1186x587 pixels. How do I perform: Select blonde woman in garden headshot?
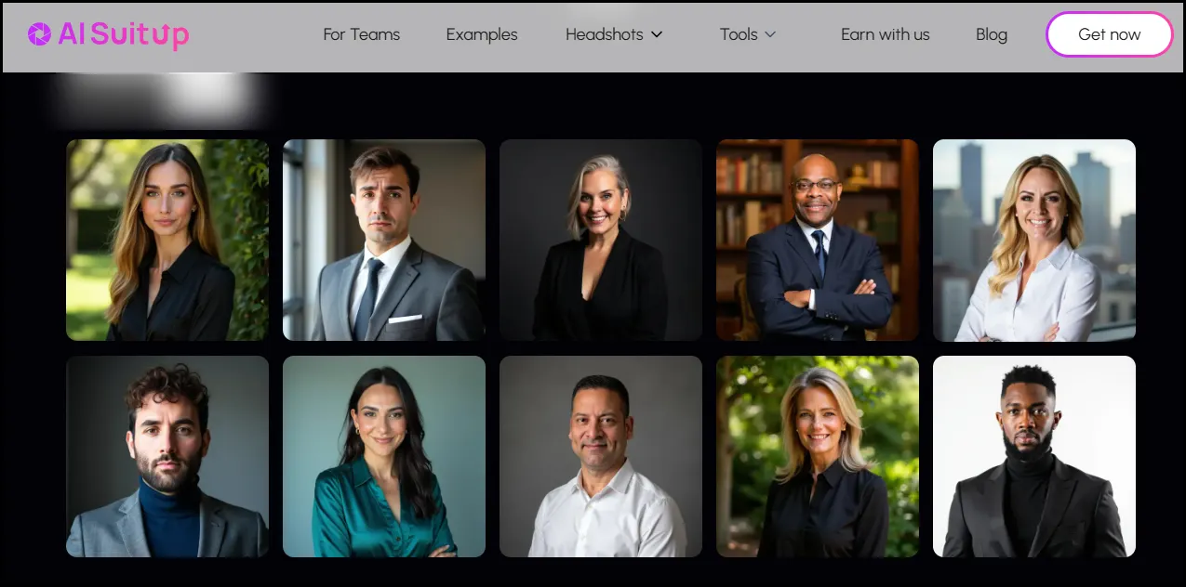click(x=818, y=456)
